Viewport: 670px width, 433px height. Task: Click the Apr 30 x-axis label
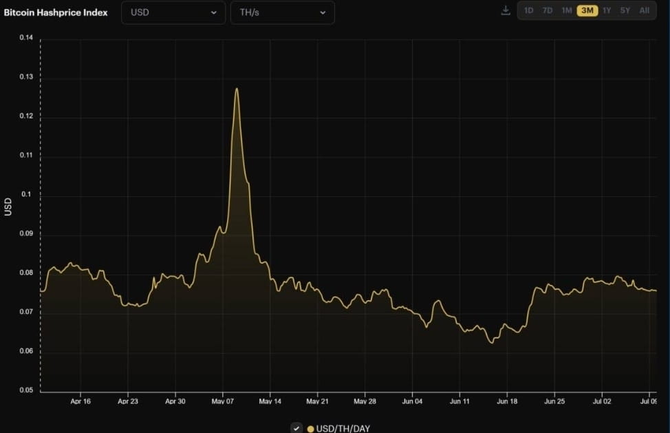tap(175, 401)
